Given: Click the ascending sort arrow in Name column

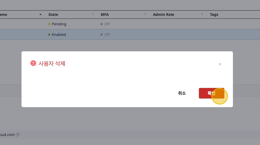Looking at the screenshot, I should (40, 15).
